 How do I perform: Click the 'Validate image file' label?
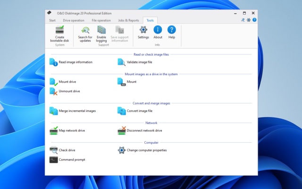point(140,62)
